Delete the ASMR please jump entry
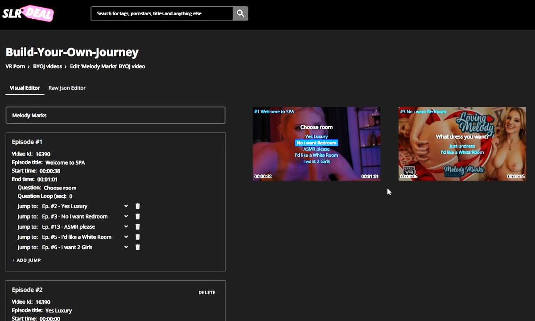 tap(138, 226)
